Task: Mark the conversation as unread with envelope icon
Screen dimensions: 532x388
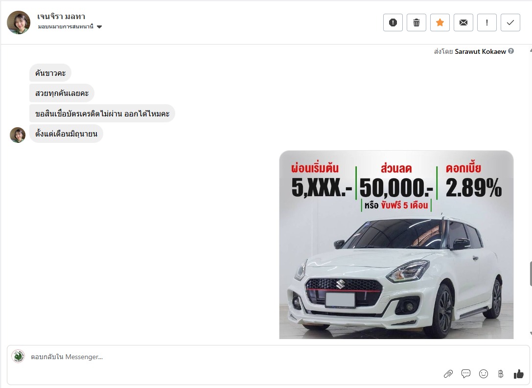Action: pyautogui.click(x=463, y=23)
